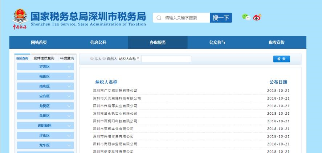The height and width of the screenshot is (153, 322).
Task: Expand the 南山区 district item
Action: coord(45,86)
